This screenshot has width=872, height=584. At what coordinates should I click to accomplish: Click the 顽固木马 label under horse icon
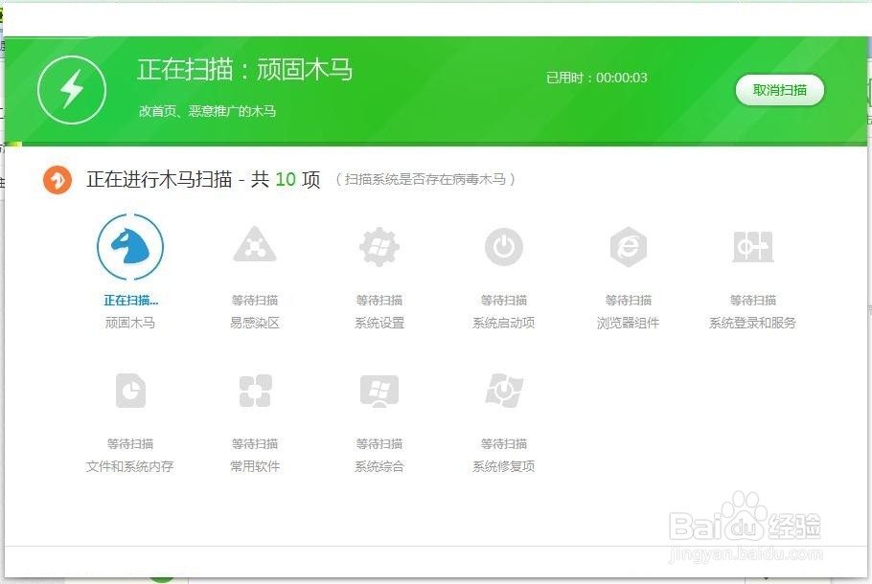[130, 323]
